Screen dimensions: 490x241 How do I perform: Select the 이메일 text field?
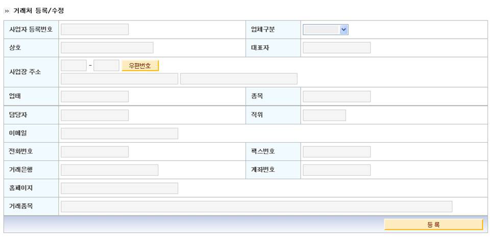[x=119, y=133]
